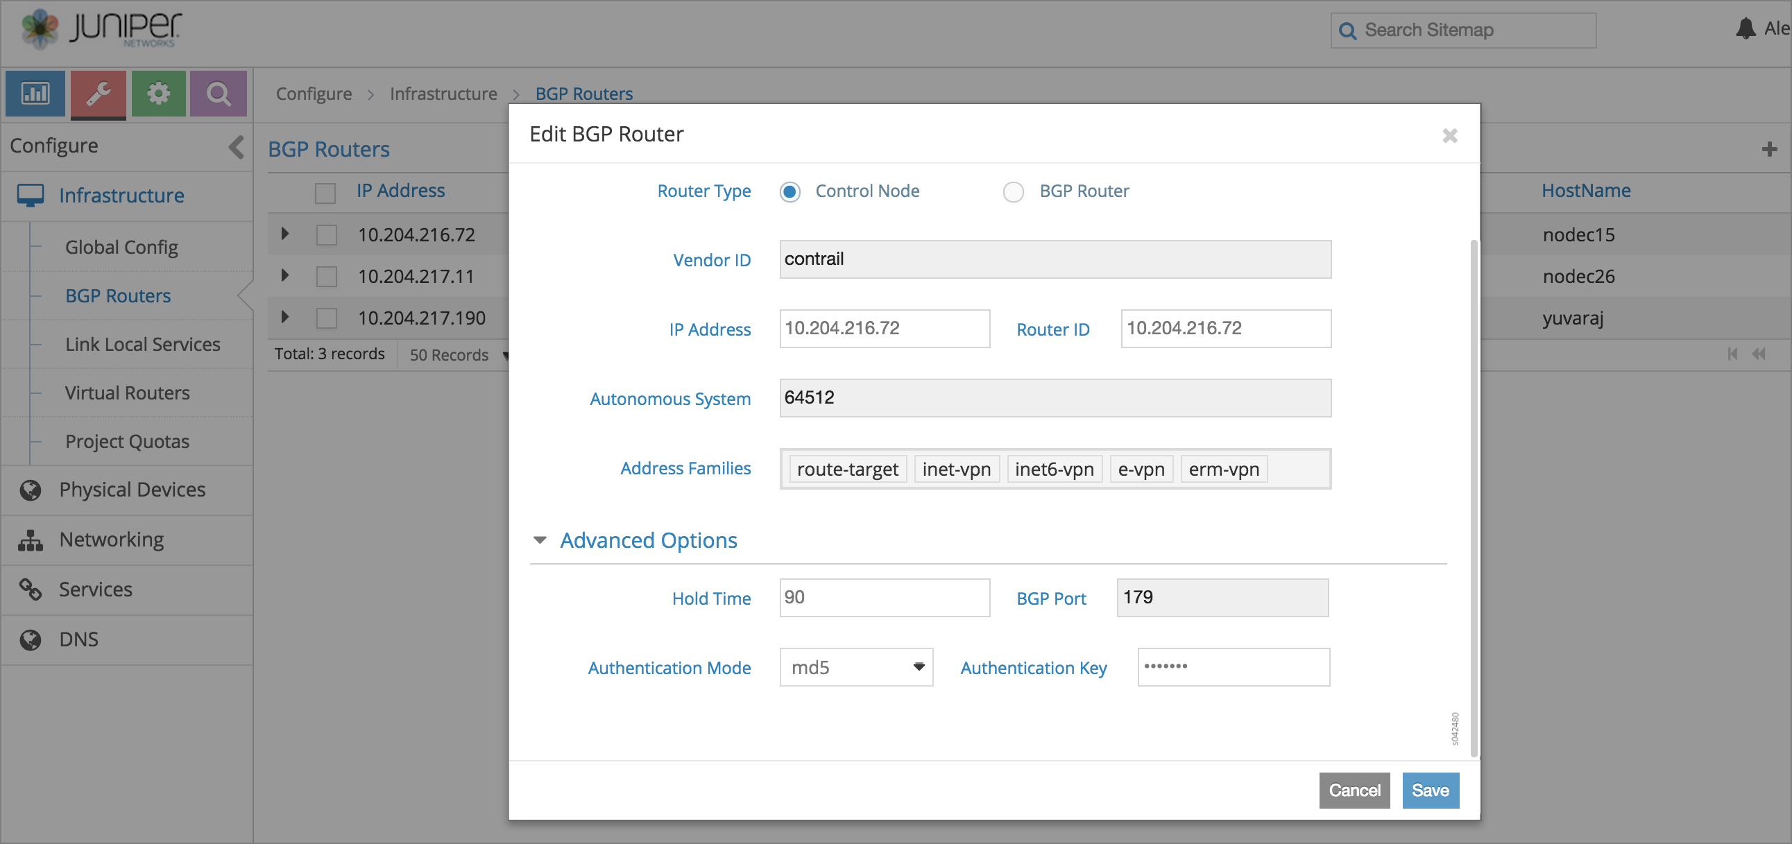Select the BGP Router radio button
The image size is (1792, 844).
[x=1013, y=191]
